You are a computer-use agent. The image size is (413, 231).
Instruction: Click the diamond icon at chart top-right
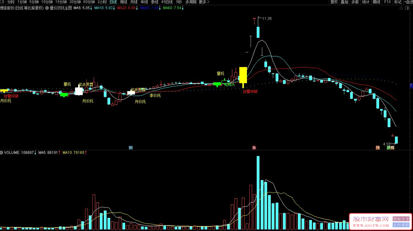(401, 8)
